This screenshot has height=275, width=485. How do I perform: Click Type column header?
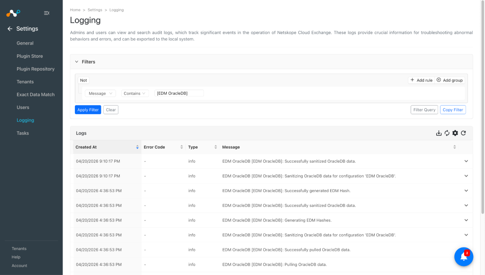(193, 147)
